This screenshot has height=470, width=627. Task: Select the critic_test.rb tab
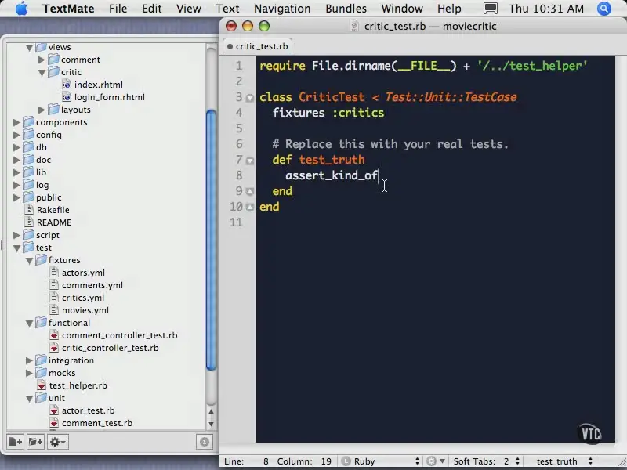coord(258,46)
